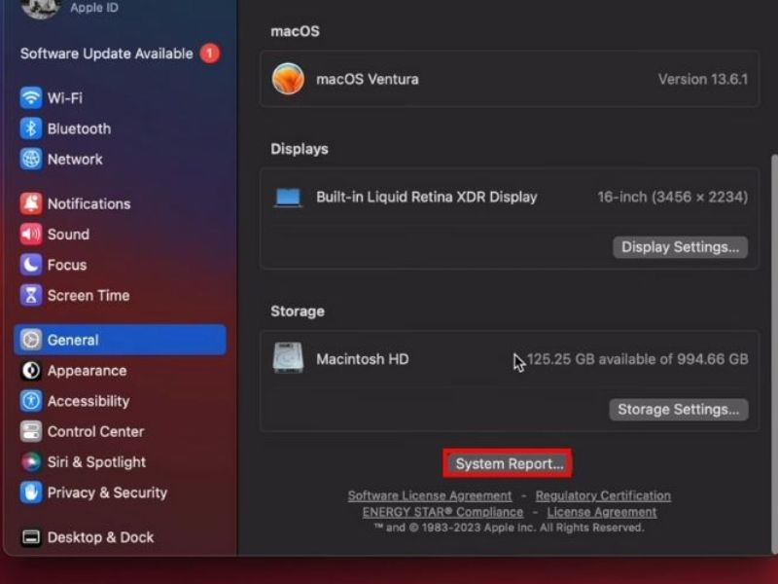
Task: Click the software update badge showing 1
Action: (x=210, y=54)
